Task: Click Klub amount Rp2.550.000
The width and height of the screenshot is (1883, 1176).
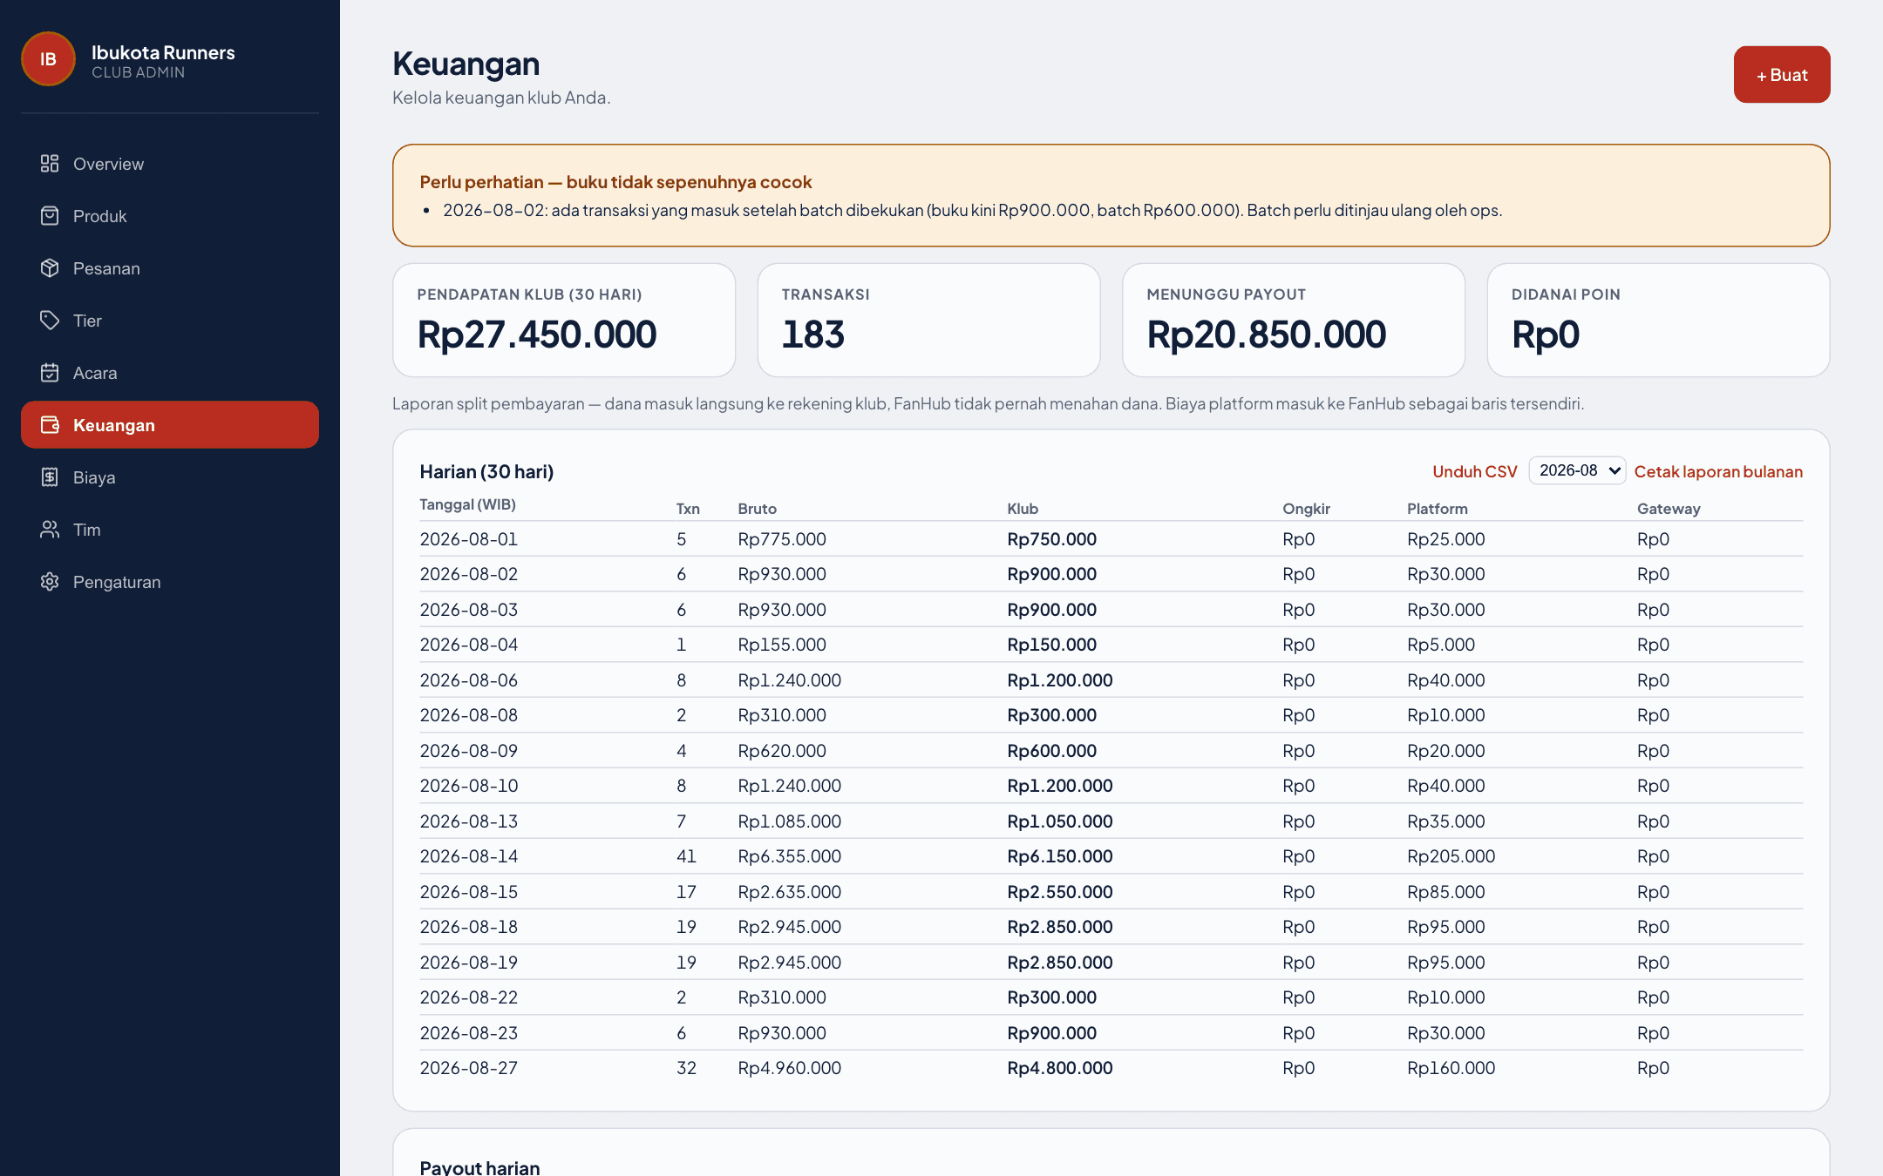Action: pyautogui.click(x=1060, y=892)
